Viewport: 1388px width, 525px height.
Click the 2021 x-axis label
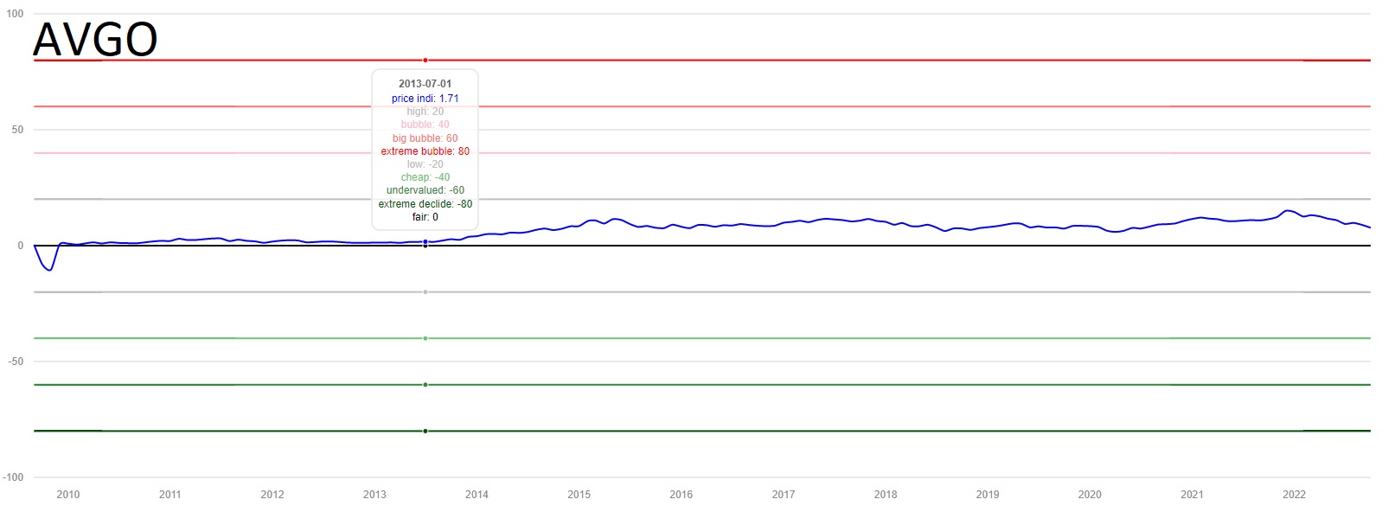click(x=1192, y=495)
